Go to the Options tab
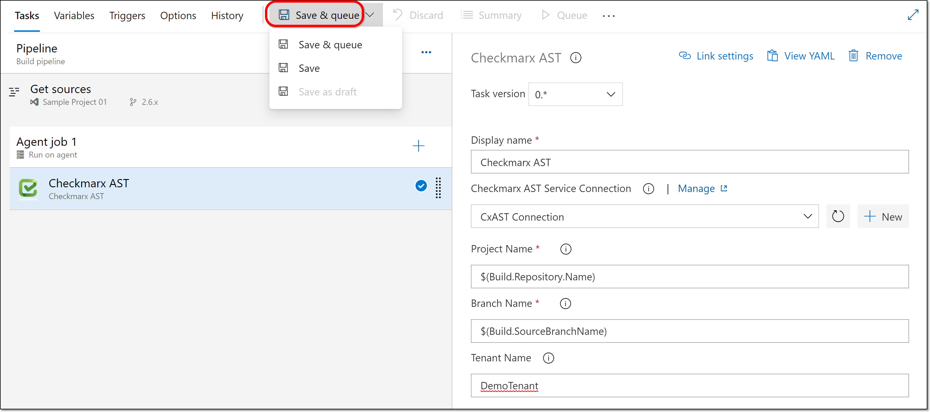The image size is (930, 412). pos(178,16)
